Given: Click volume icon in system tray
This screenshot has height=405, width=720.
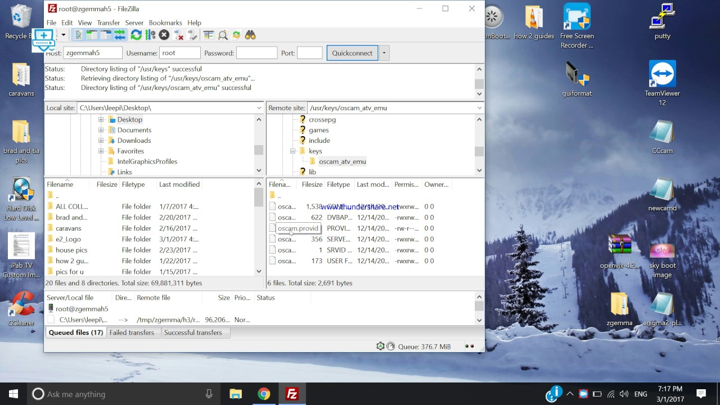Looking at the screenshot, I should (x=623, y=394).
